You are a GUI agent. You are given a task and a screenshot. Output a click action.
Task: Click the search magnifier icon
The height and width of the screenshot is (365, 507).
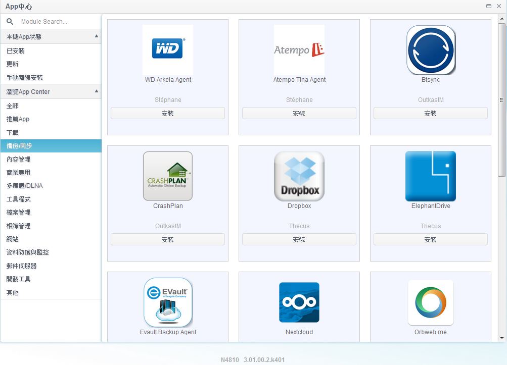coord(10,22)
